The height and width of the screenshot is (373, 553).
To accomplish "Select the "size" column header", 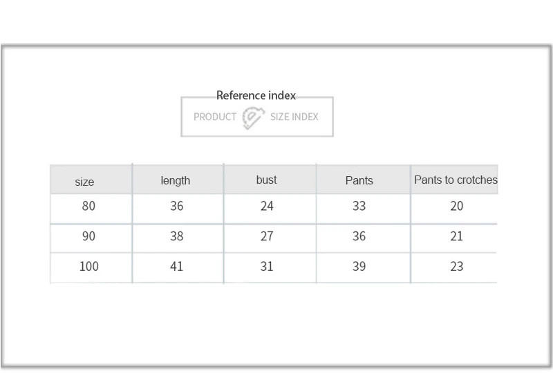I will [x=84, y=182].
